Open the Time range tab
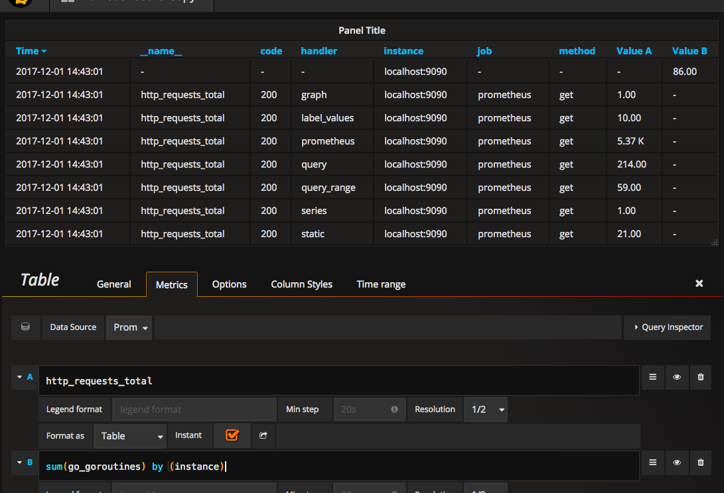Screen dimensions: 724x493 (381, 284)
